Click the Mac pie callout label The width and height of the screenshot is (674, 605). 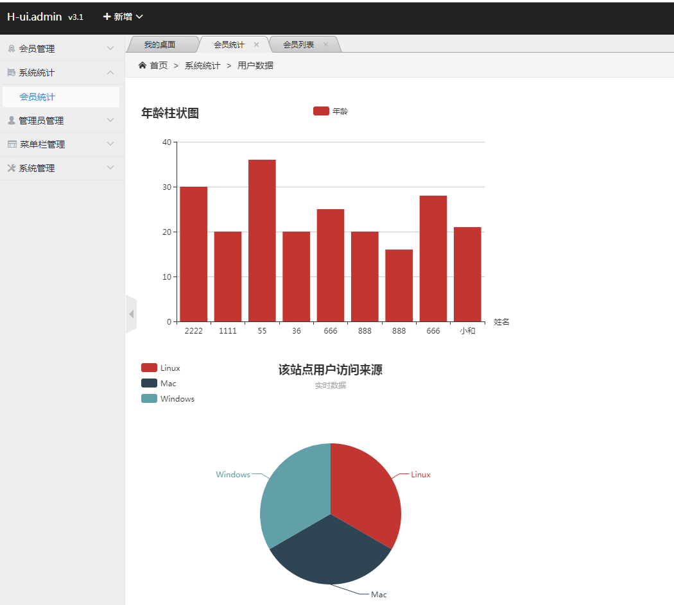tap(379, 594)
